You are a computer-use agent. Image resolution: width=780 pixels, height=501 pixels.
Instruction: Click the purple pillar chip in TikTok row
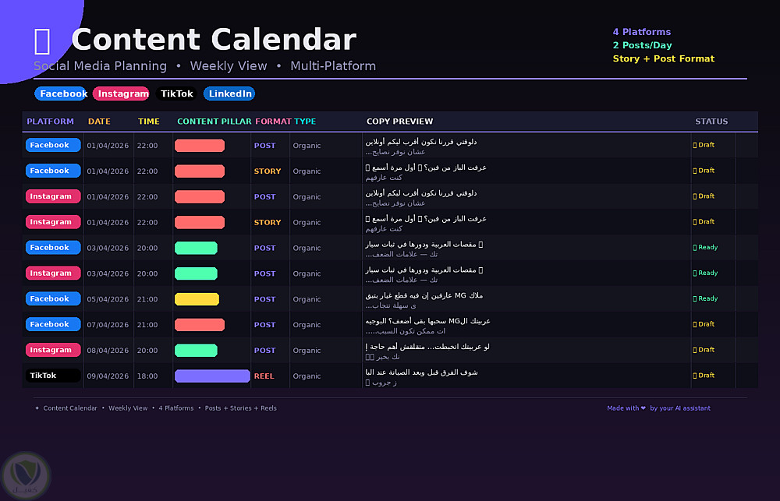point(212,376)
